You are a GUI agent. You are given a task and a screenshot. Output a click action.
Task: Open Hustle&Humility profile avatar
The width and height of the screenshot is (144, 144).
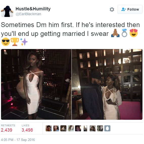tap(7, 11)
